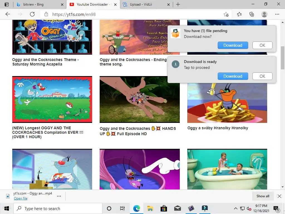Click the address bar URL yt1s.com/en98
The width and height of the screenshot is (285, 214).
(x=74, y=14)
